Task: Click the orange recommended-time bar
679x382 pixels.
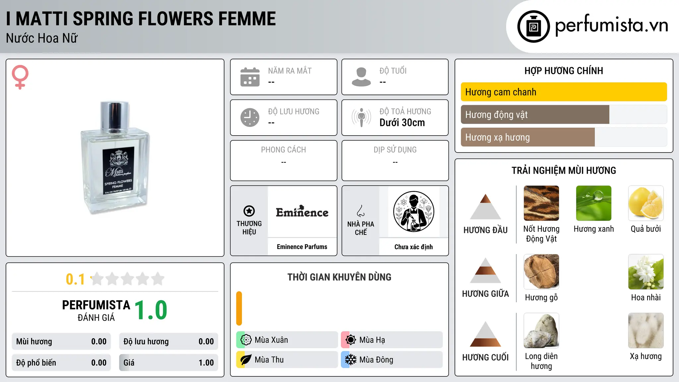Action: 239,308
